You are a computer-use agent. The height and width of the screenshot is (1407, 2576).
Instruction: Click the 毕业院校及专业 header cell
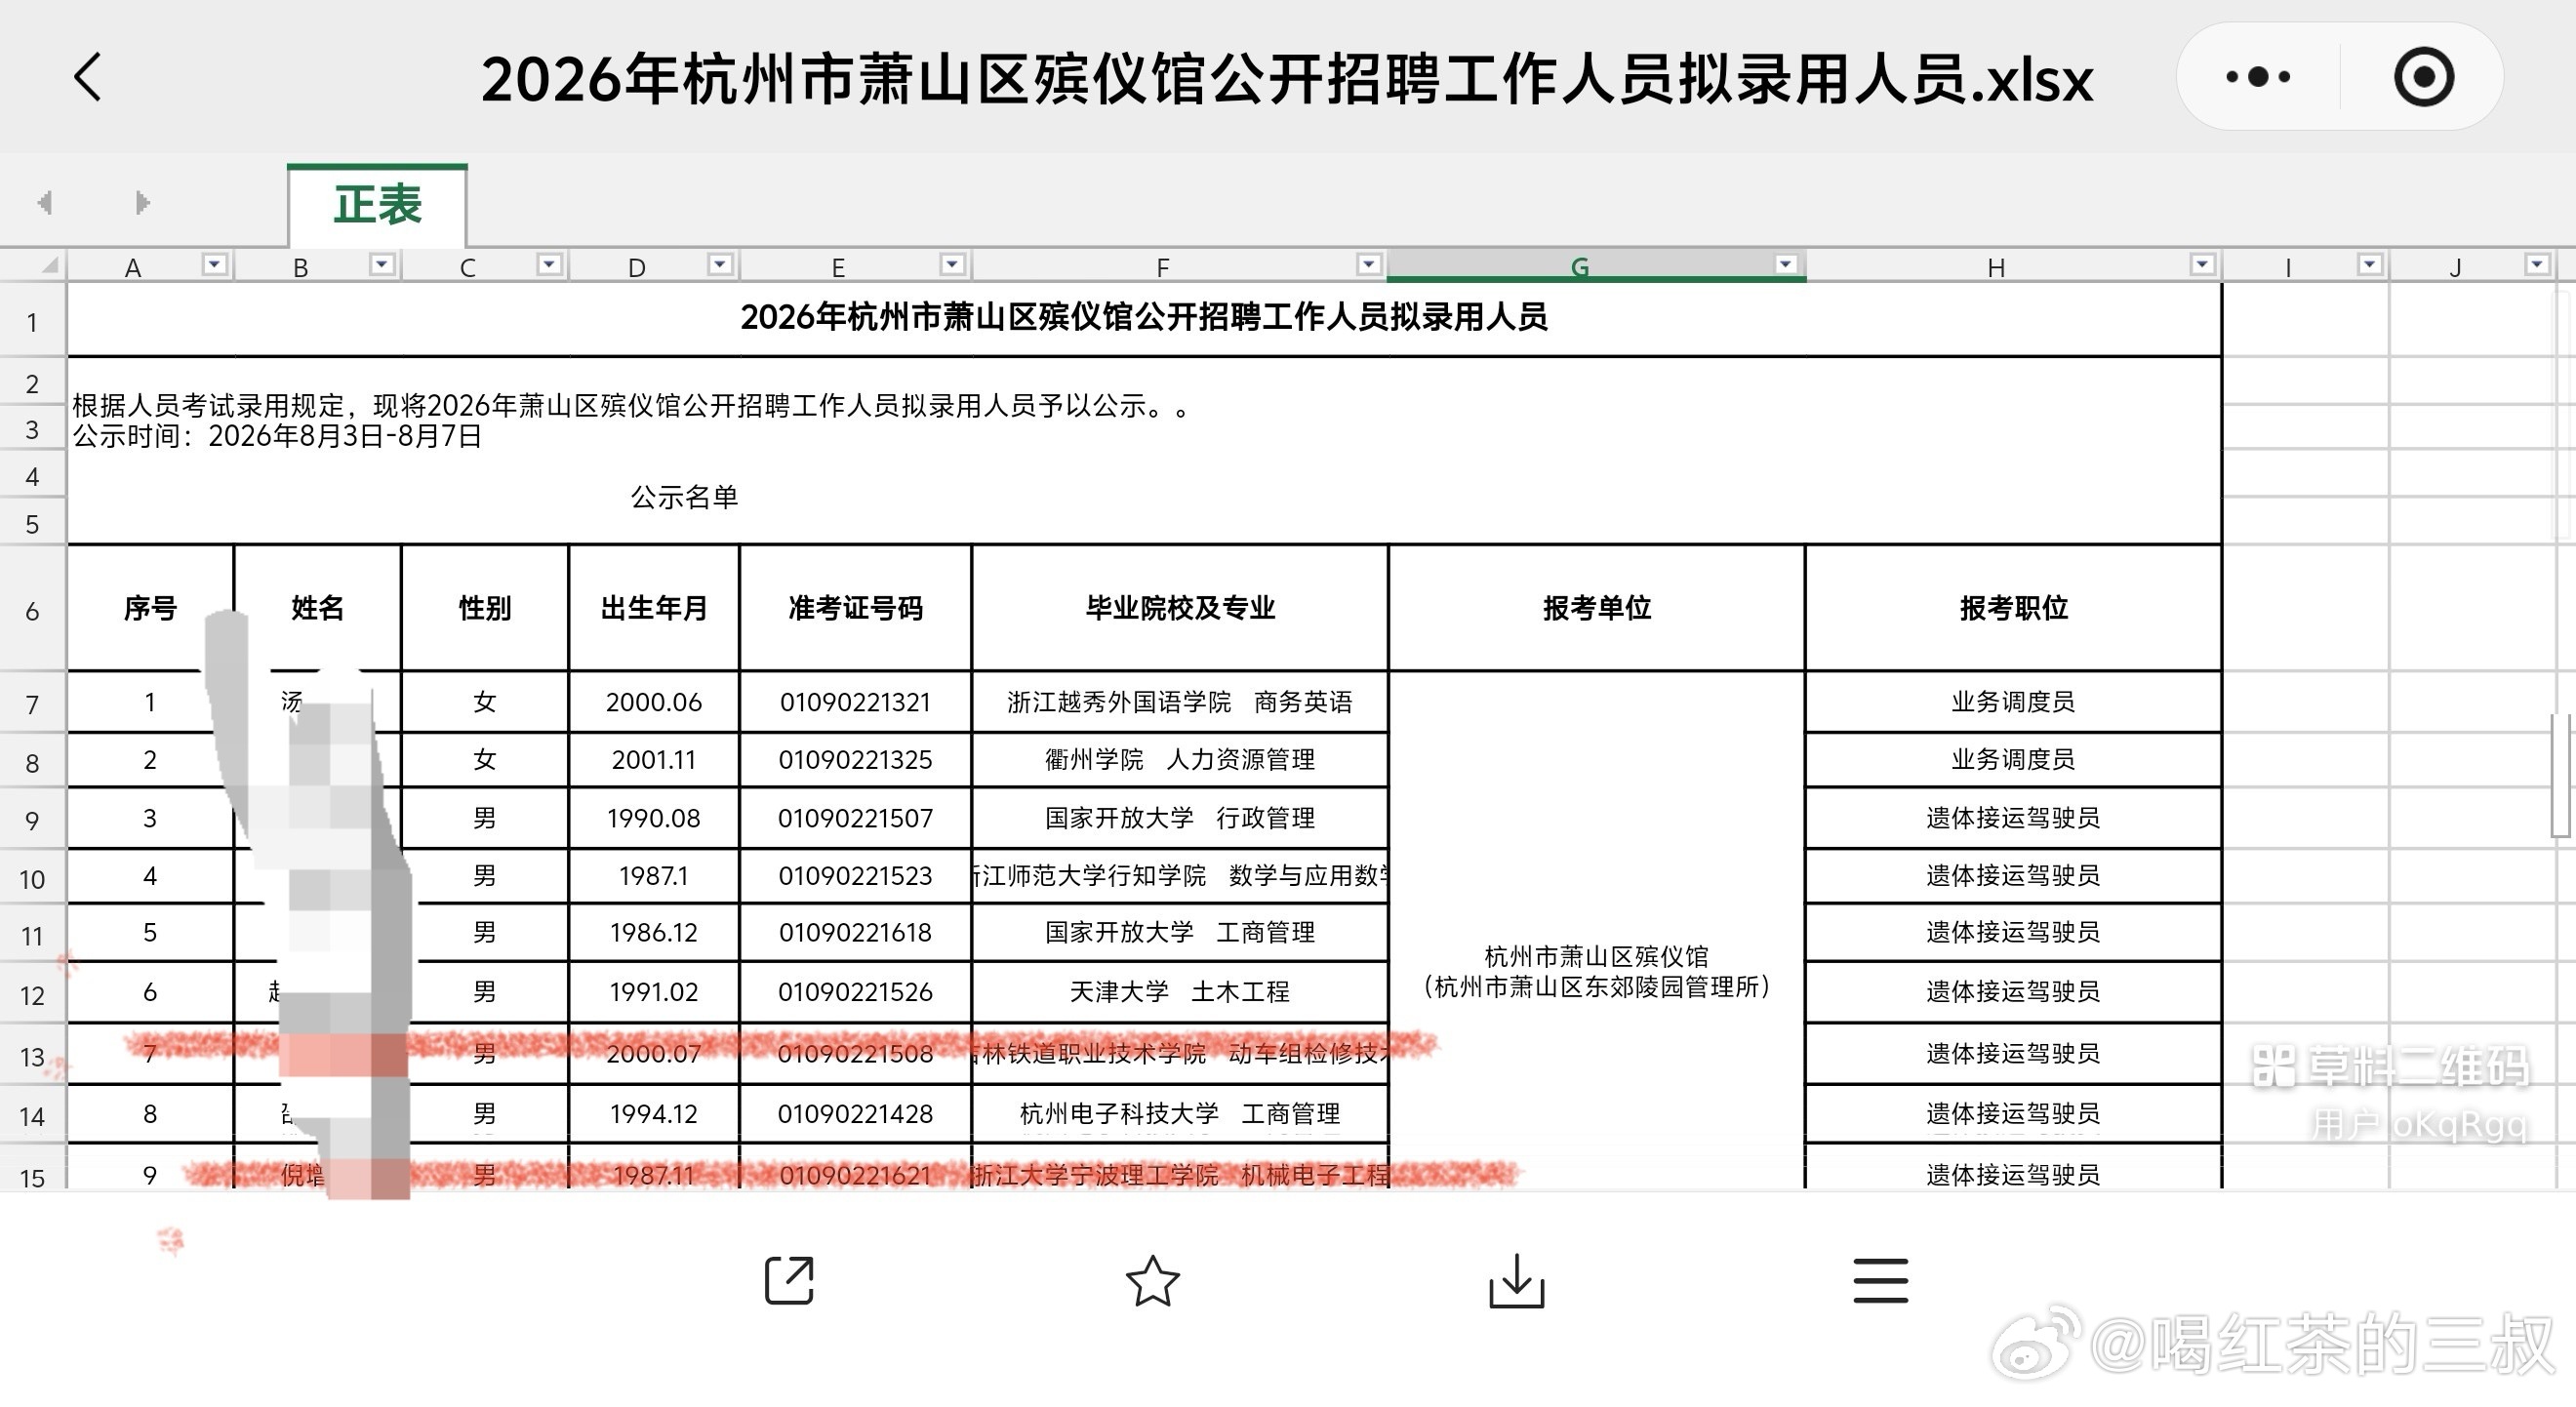(1180, 608)
